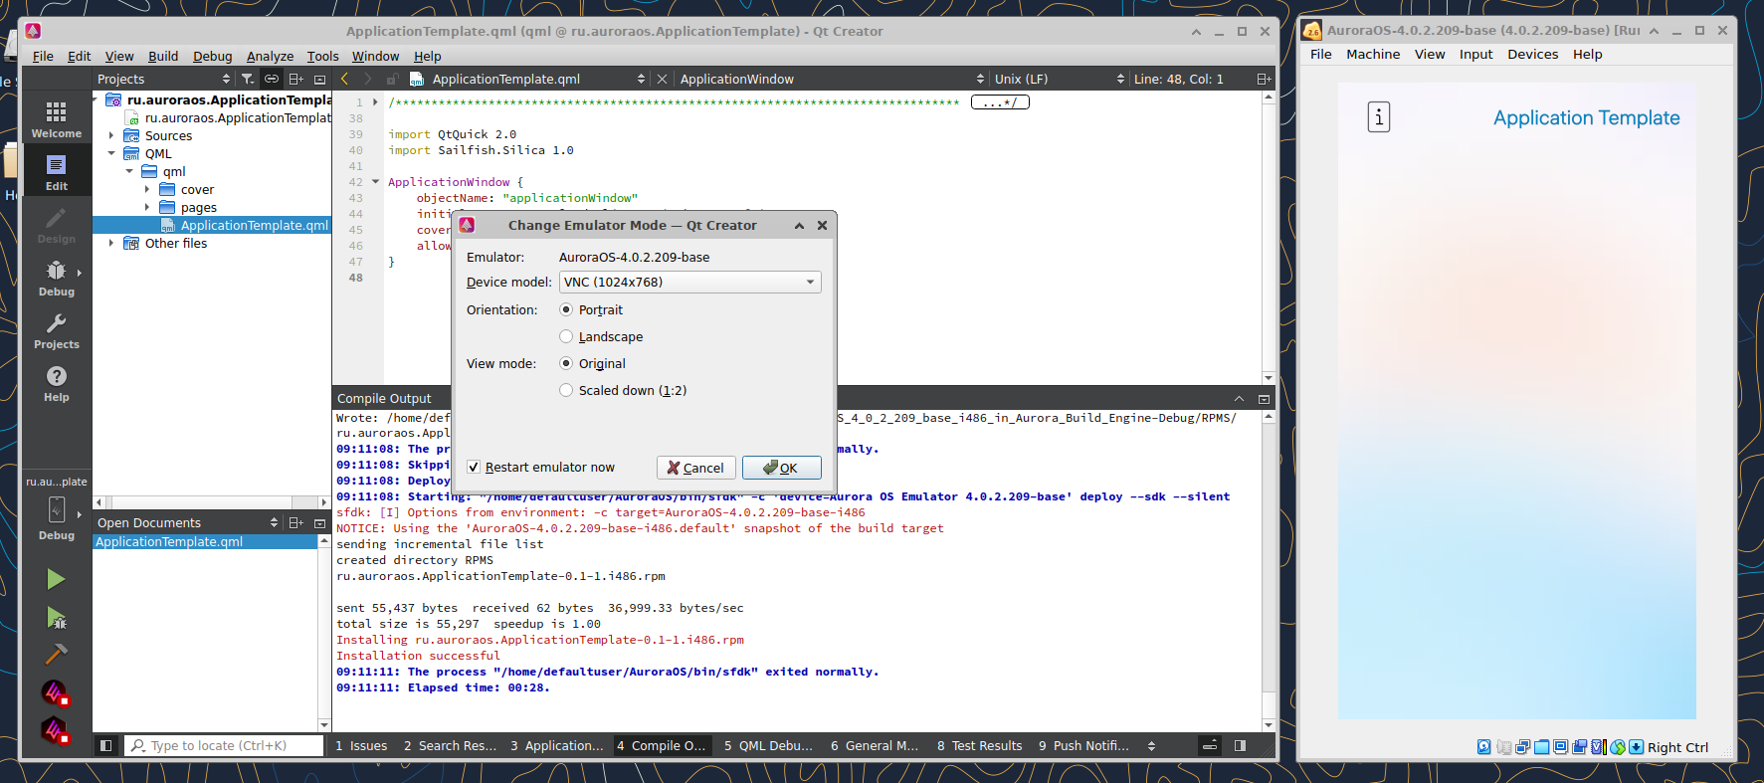Uncheck Restart emulator now
The height and width of the screenshot is (783, 1764).
point(541,468)
